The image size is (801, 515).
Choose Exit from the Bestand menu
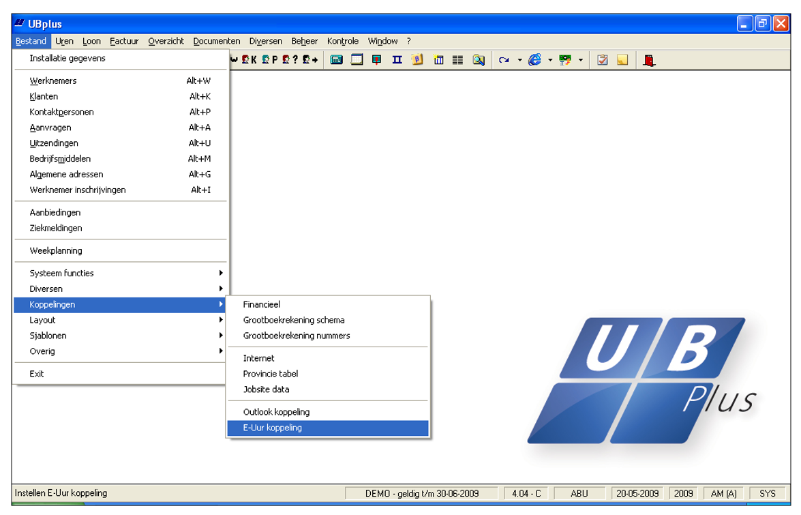click(x=120, y=374)
